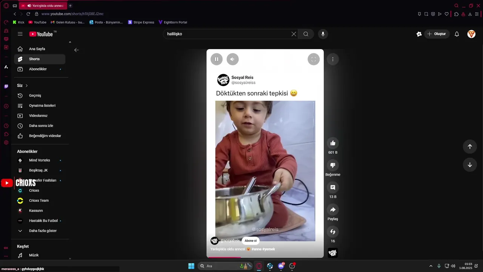The image size is (483, 272).
Task: Like the short with thumbs up
Action: 333,143
